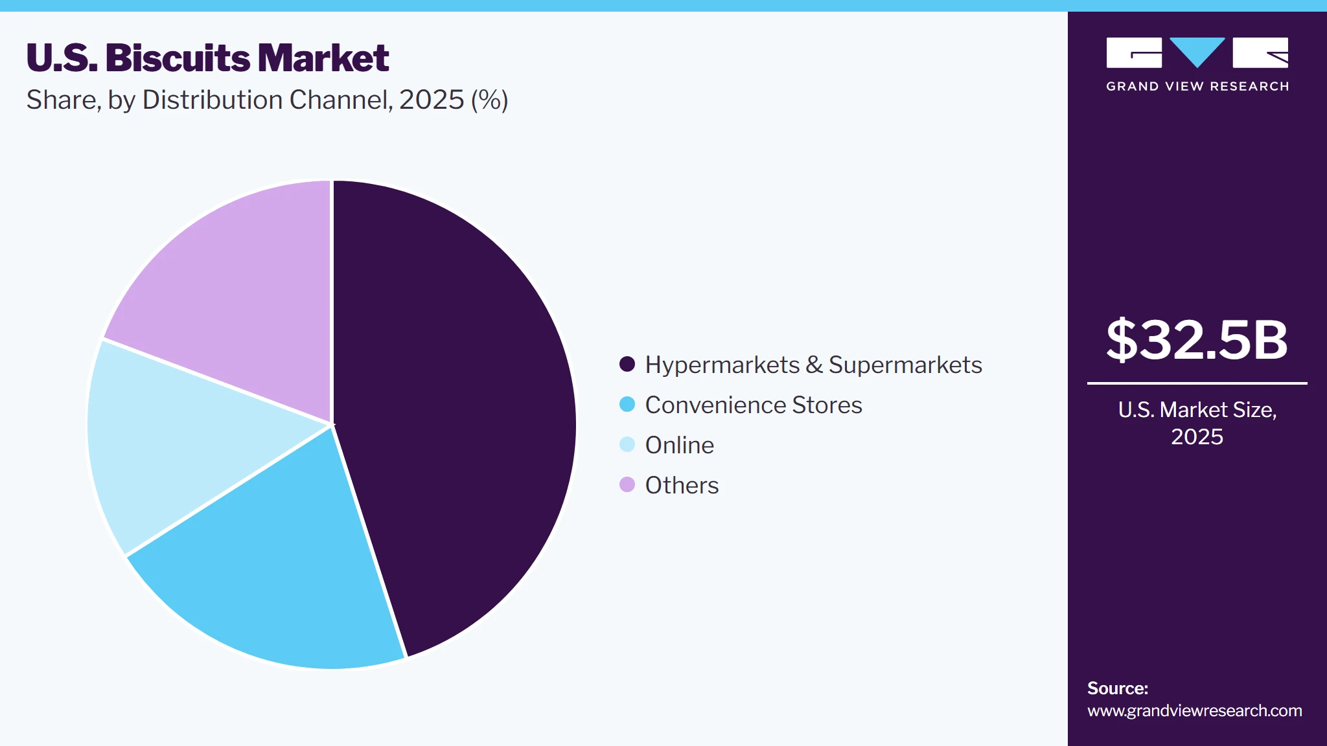1327x746 pixels.
Task: Click the Online legend label
Action: point(680,446)
